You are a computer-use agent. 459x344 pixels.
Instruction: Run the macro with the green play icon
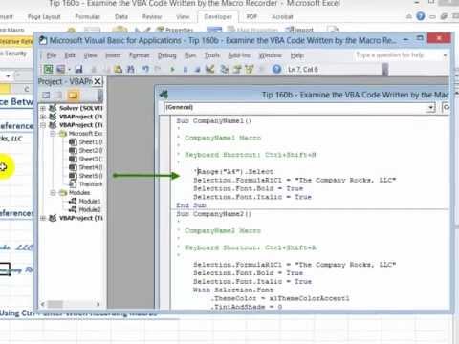pos(172,69)
